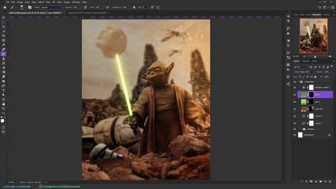Click the Navigator zoom percentage field
The height and width of the screenshot is (189, 336).
tap(296, 57)
